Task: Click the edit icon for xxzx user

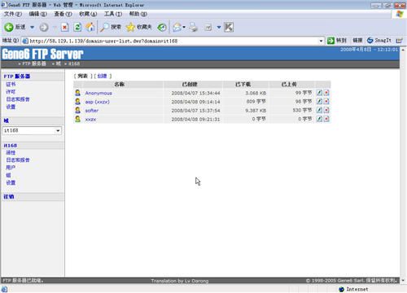Action: tap(319, 119)
